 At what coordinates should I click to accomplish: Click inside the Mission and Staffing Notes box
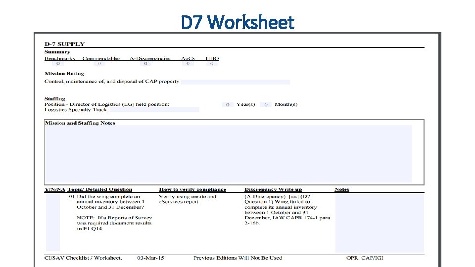(x=229, y=154)
